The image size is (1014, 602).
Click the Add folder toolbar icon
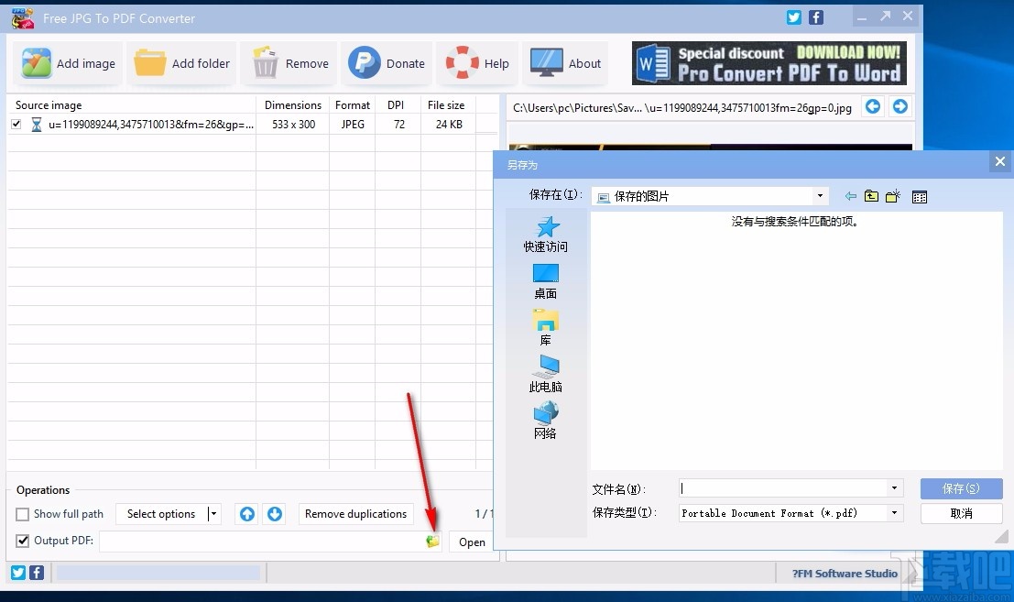(151, 62)
